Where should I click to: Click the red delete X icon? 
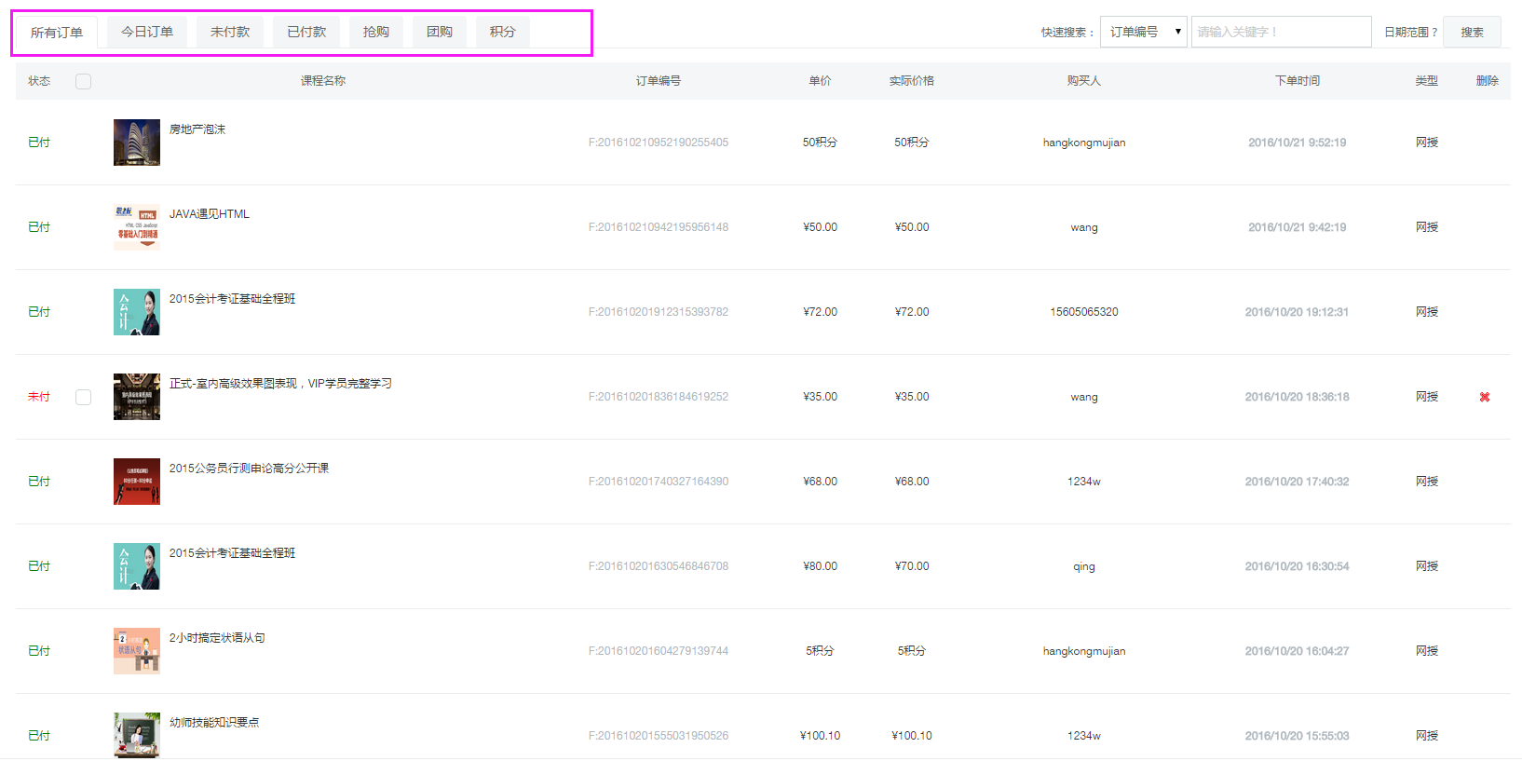pyautogui.click(x=1485, y=397)
